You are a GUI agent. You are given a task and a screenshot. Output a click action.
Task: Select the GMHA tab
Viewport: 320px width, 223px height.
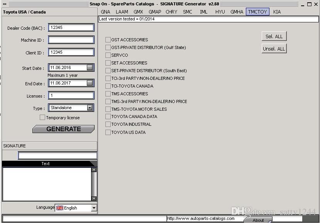click(x=237, y=12)
